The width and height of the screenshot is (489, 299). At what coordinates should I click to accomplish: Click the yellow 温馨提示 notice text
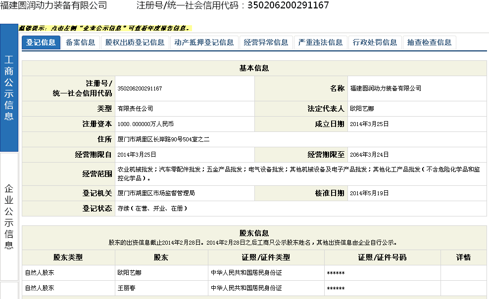coord(104,29)
